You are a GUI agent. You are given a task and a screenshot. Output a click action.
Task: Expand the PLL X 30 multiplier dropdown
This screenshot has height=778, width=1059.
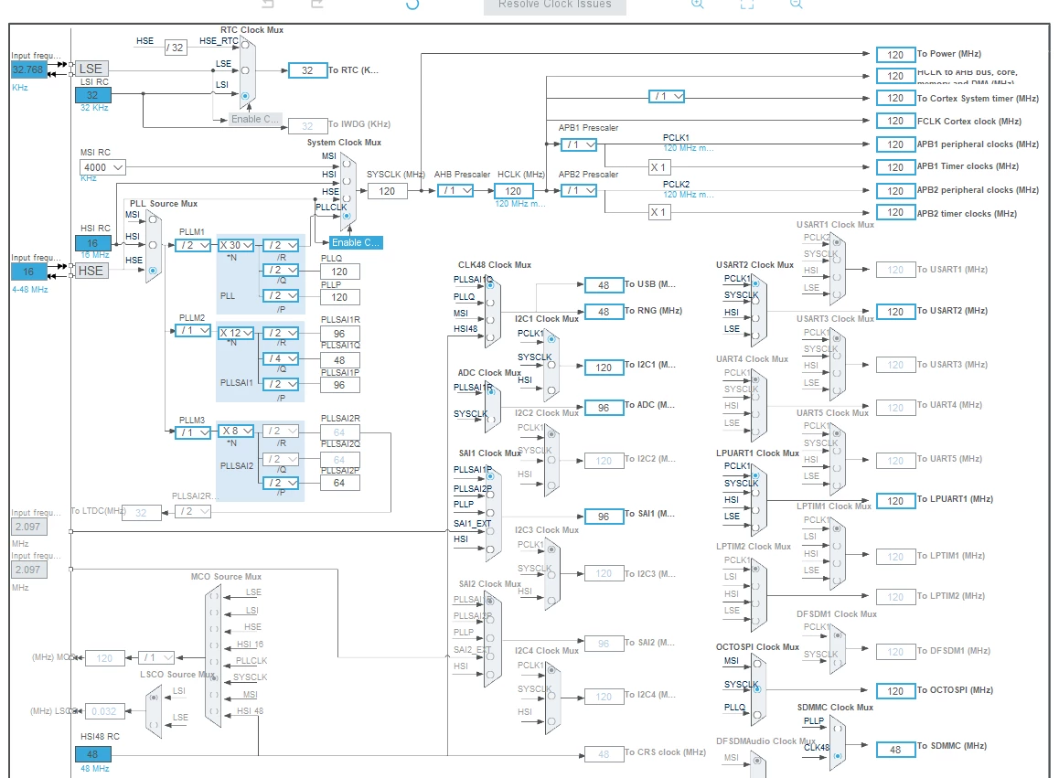pos(236,245)
